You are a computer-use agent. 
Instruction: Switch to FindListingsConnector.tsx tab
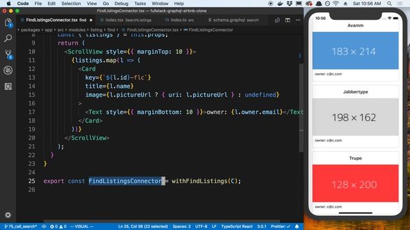tap(56, 20)
